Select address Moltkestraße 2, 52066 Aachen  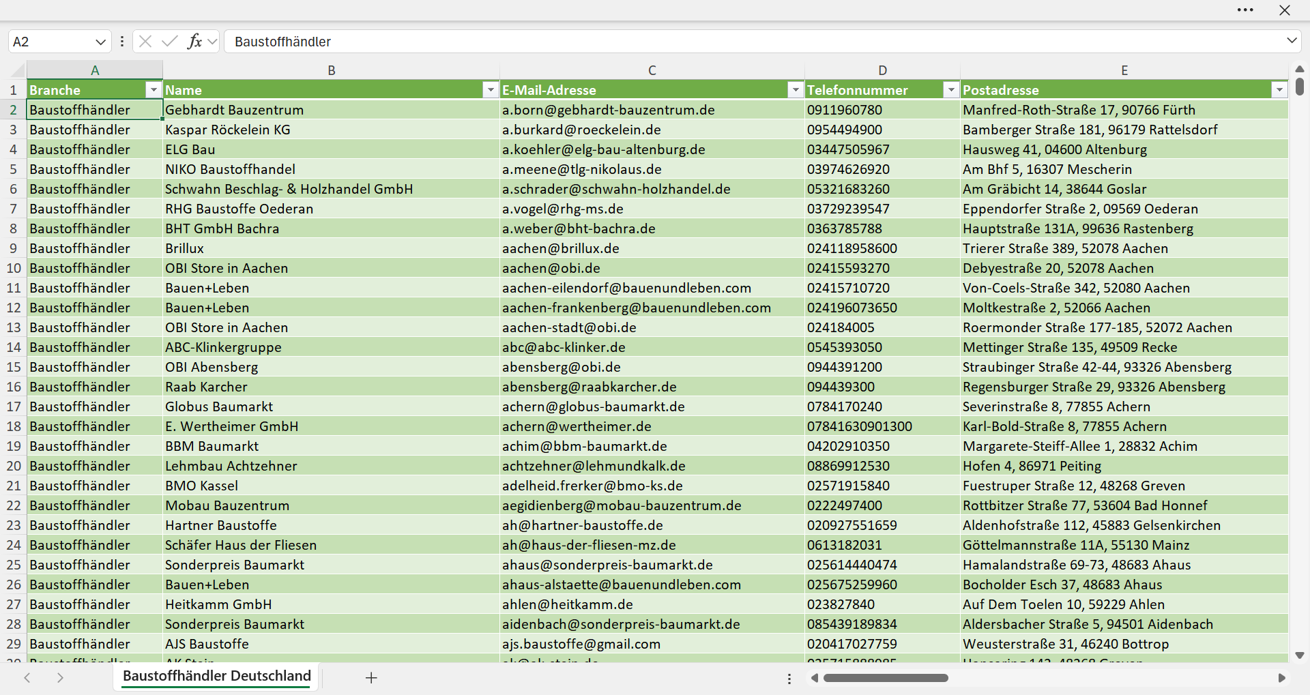(1124, 308)
